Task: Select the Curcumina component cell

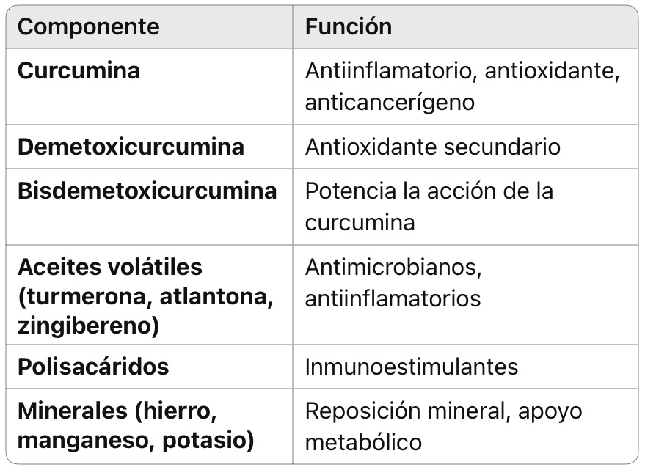Action: 79,70
